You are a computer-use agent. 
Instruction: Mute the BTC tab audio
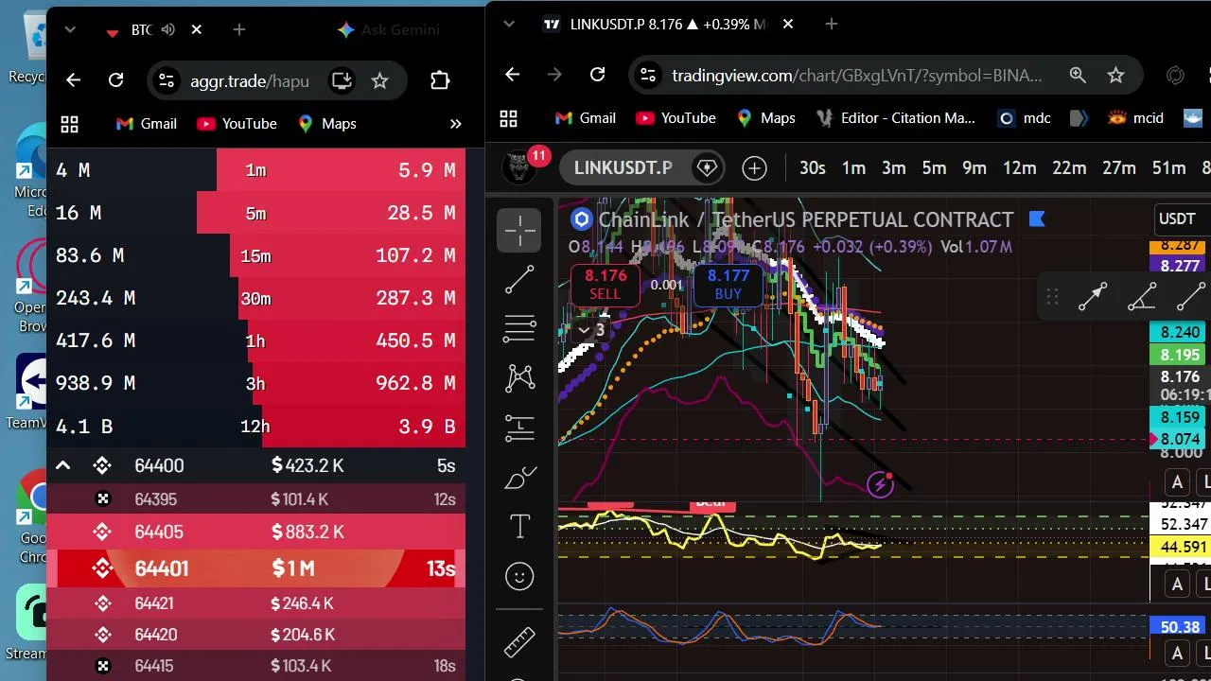[168, 30]
